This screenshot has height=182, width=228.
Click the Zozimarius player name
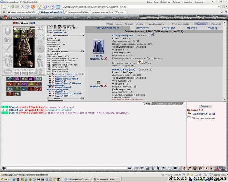click(x=200, y=113)
